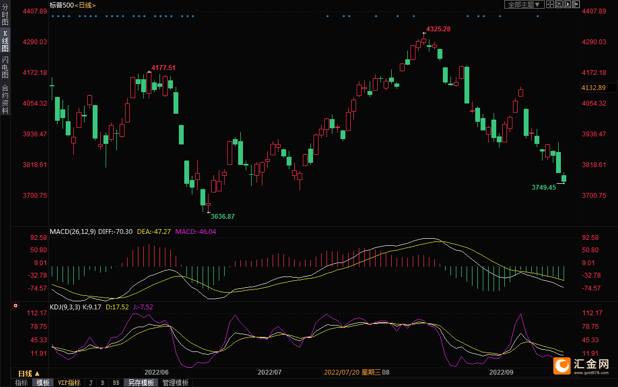Click the chart playback icon in top toolbar
Image resolution: width=618 pixels, height=387 pixels.
(567, 4)
